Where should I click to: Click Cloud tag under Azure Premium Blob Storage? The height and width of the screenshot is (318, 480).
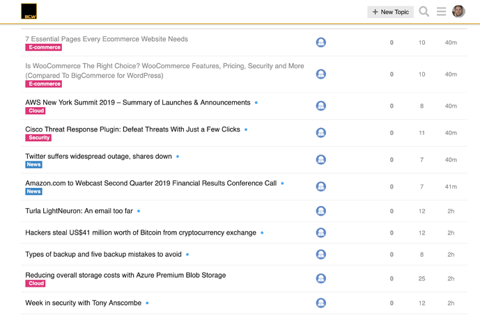pos(36,283)
